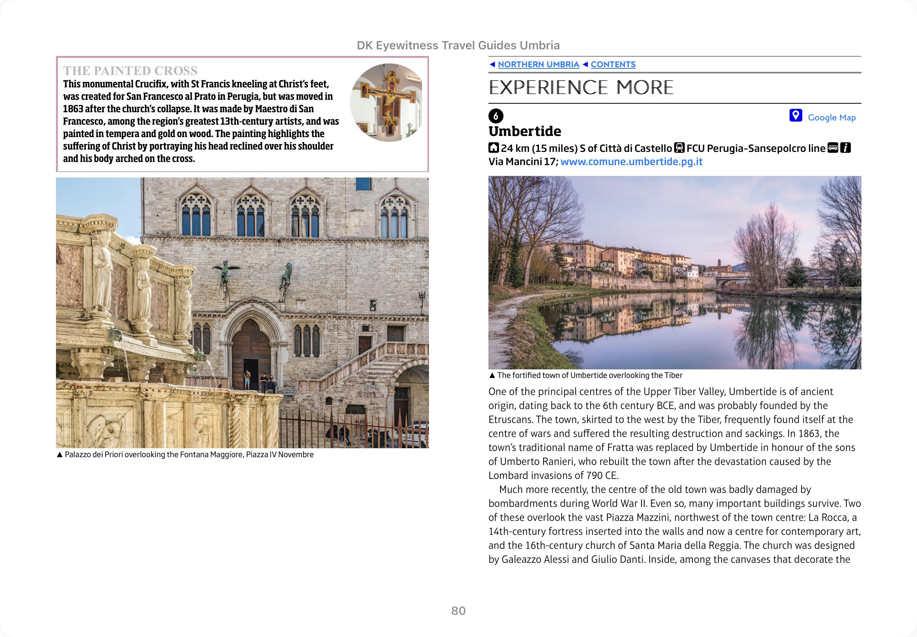Click the back arrow before Contents
This screenshot has height=637, width=917.
point(585,64)
